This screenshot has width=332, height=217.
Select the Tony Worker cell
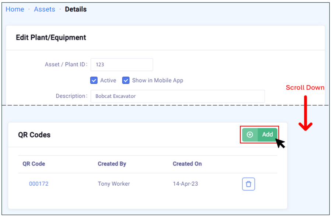click(113, 183)
